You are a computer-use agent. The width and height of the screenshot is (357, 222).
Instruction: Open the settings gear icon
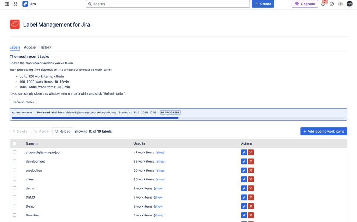pos(340,4)
